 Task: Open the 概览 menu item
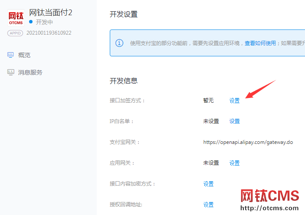(24, 55)
